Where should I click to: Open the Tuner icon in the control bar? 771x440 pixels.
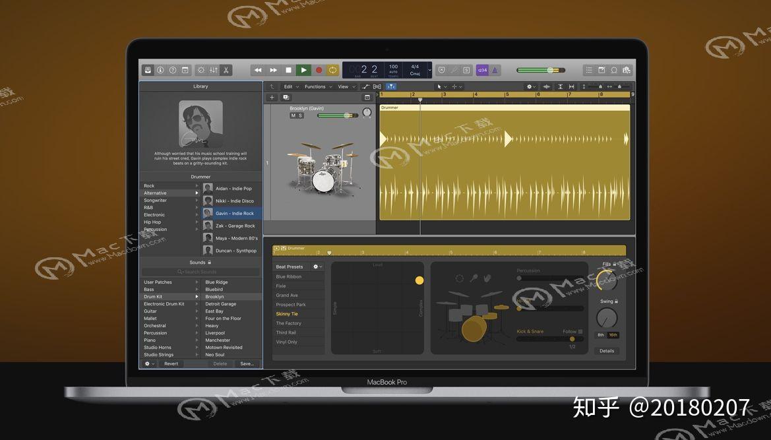pos(454,71)
